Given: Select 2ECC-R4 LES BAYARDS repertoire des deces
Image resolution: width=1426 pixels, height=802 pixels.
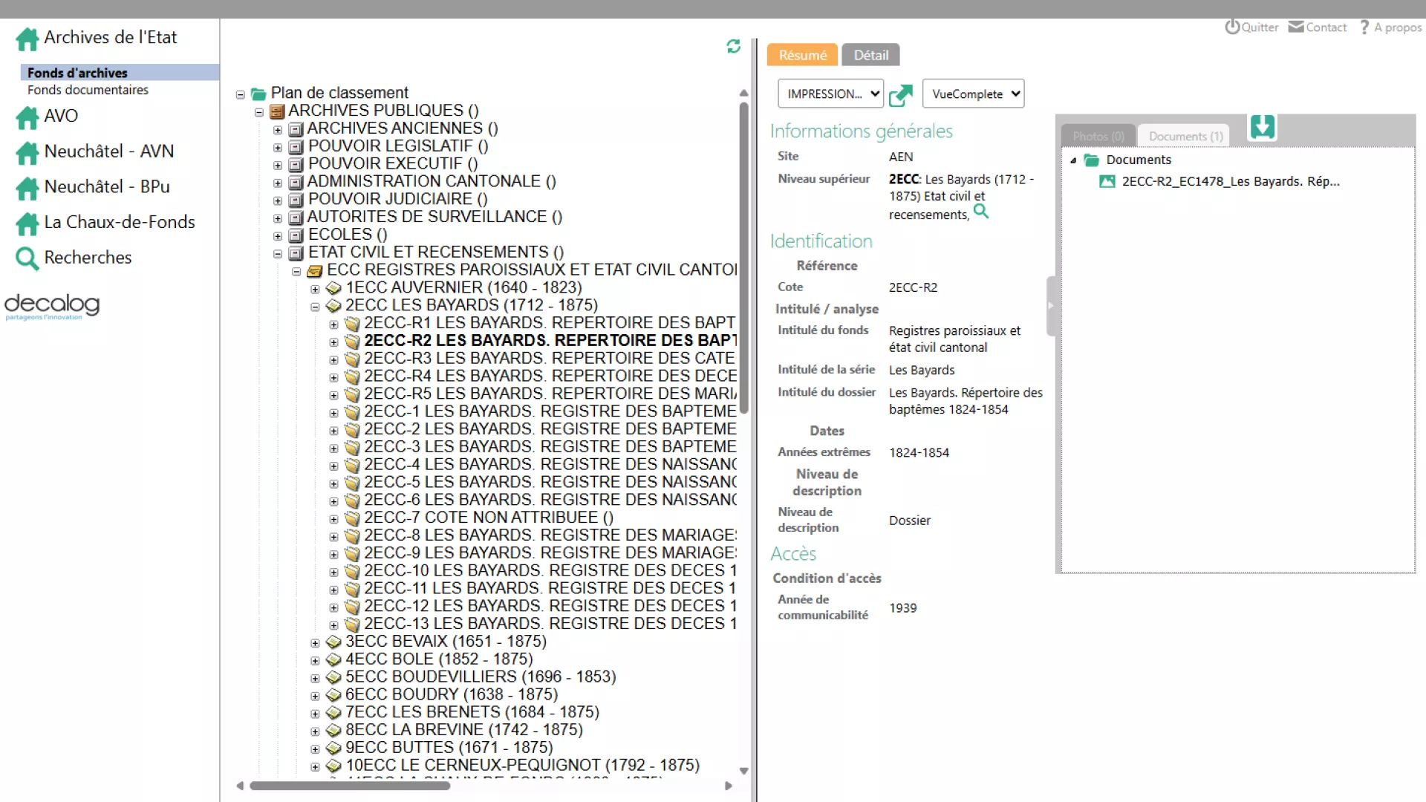Looking at the screenshot, I should (x=550, y=376).
